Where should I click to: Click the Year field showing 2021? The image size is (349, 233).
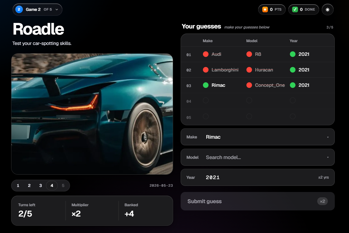(x=258, y=177)
